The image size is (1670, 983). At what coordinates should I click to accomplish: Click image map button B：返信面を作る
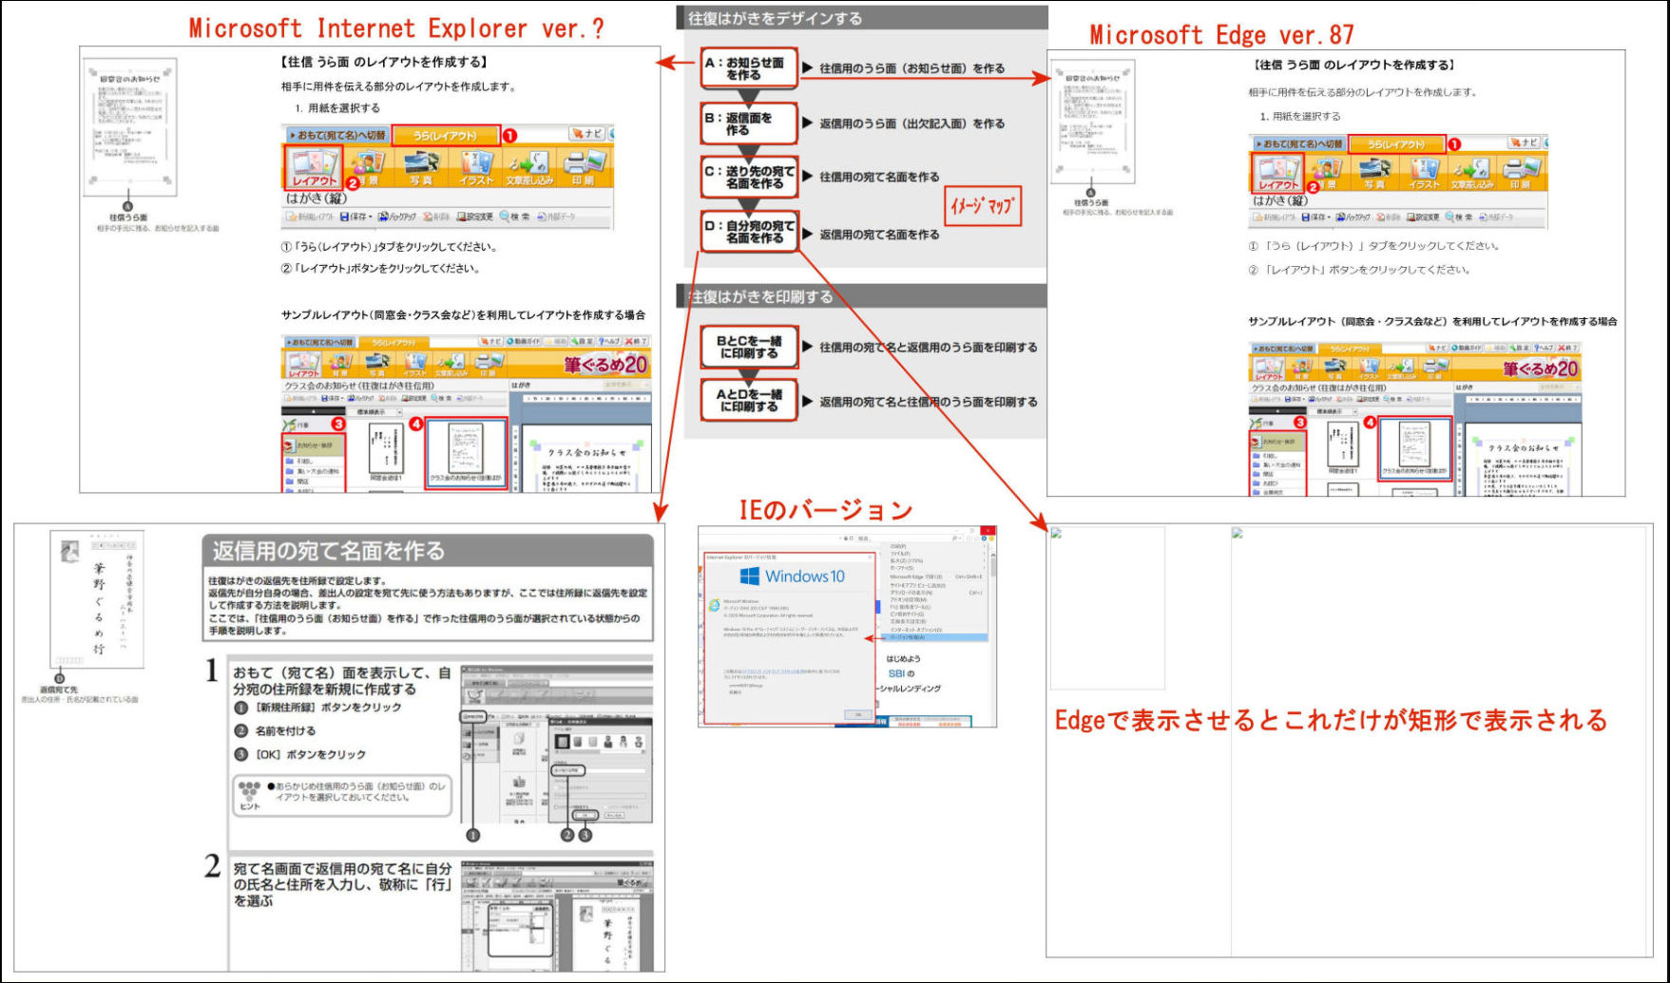pyautogui.click(x=749, y=123)
